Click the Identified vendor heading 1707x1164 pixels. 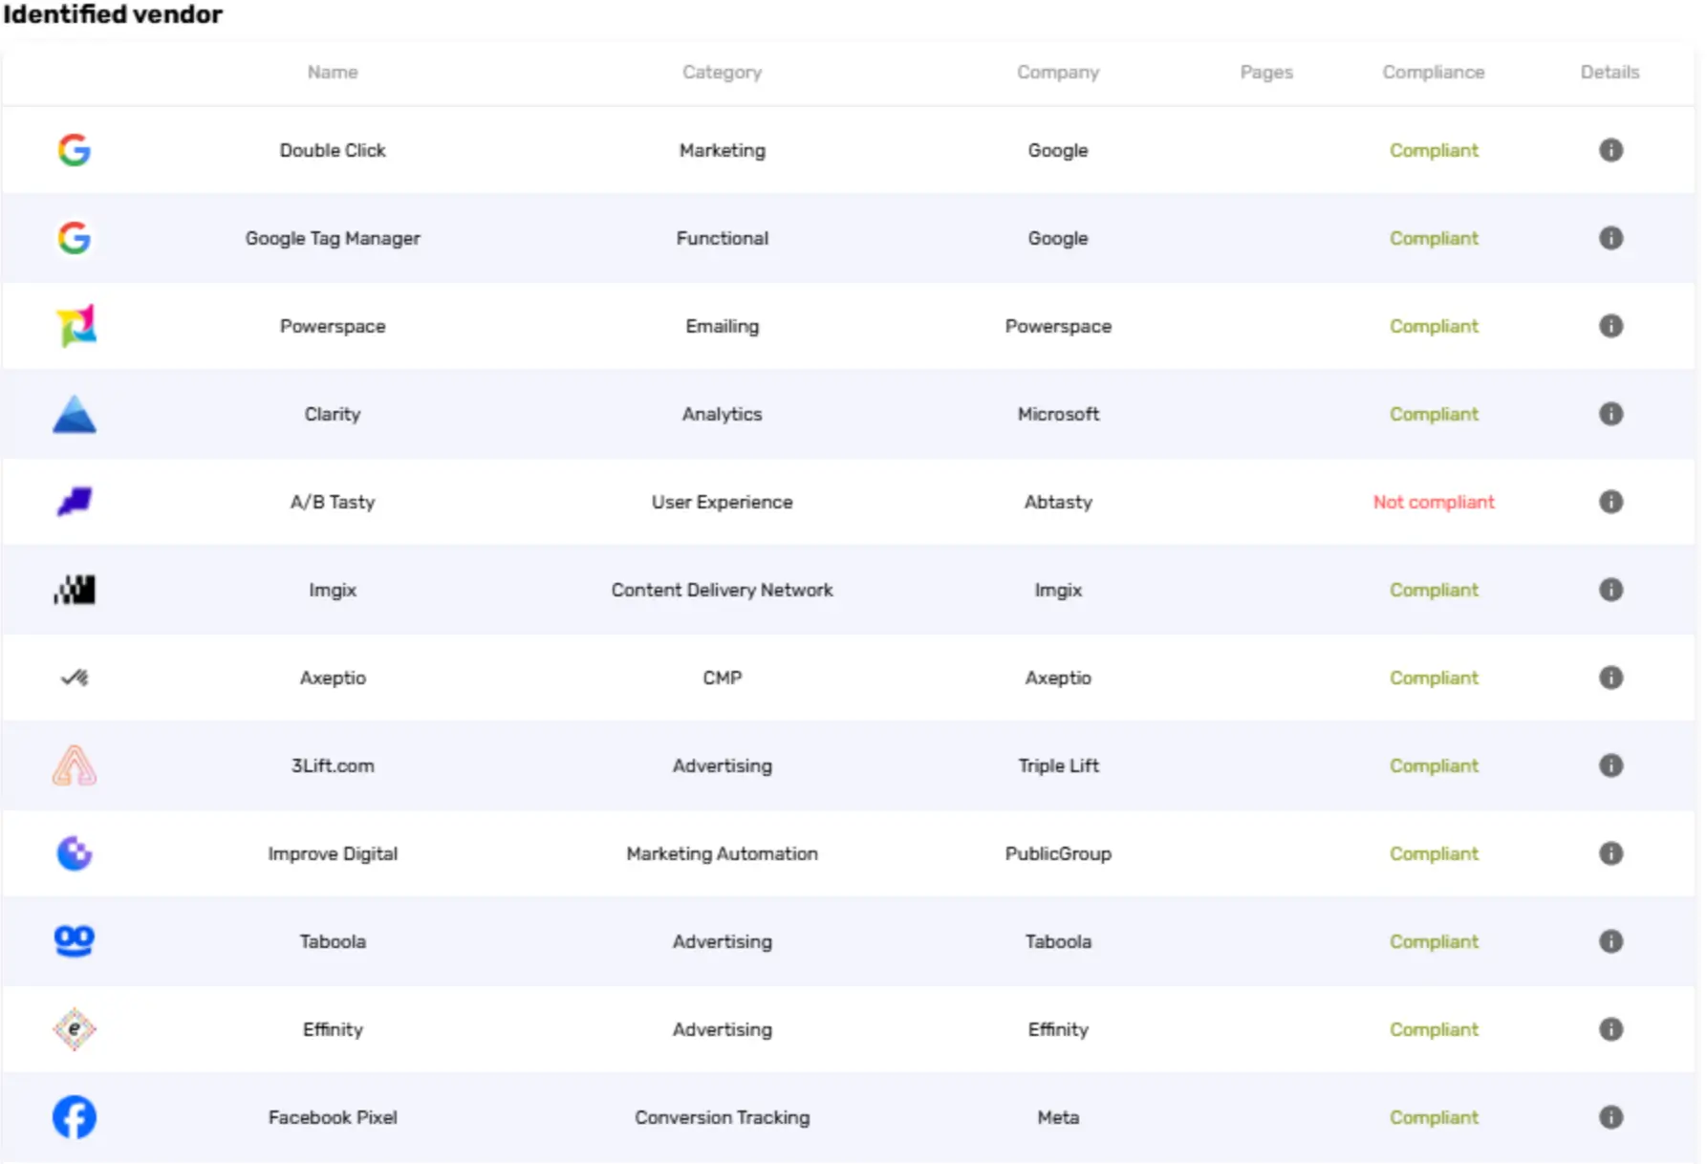(113, 14)
